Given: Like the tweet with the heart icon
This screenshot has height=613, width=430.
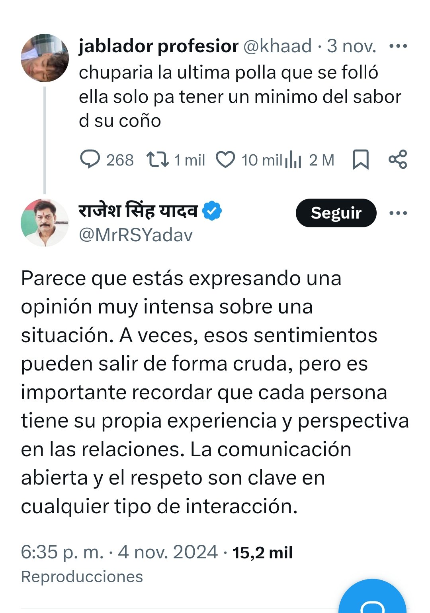Looking at the screenshot, I should coord(225,160).
